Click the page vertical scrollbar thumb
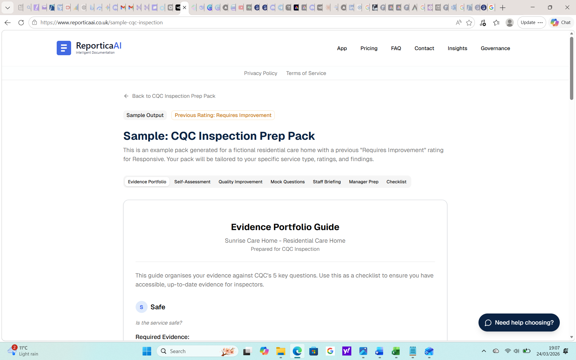 [571, 68]
